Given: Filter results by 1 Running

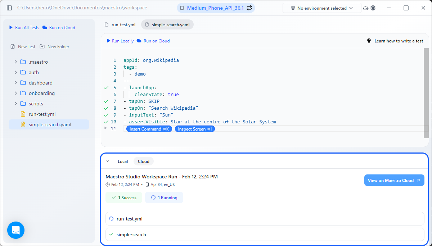Looking at the screenshot, I should point(164,197).
